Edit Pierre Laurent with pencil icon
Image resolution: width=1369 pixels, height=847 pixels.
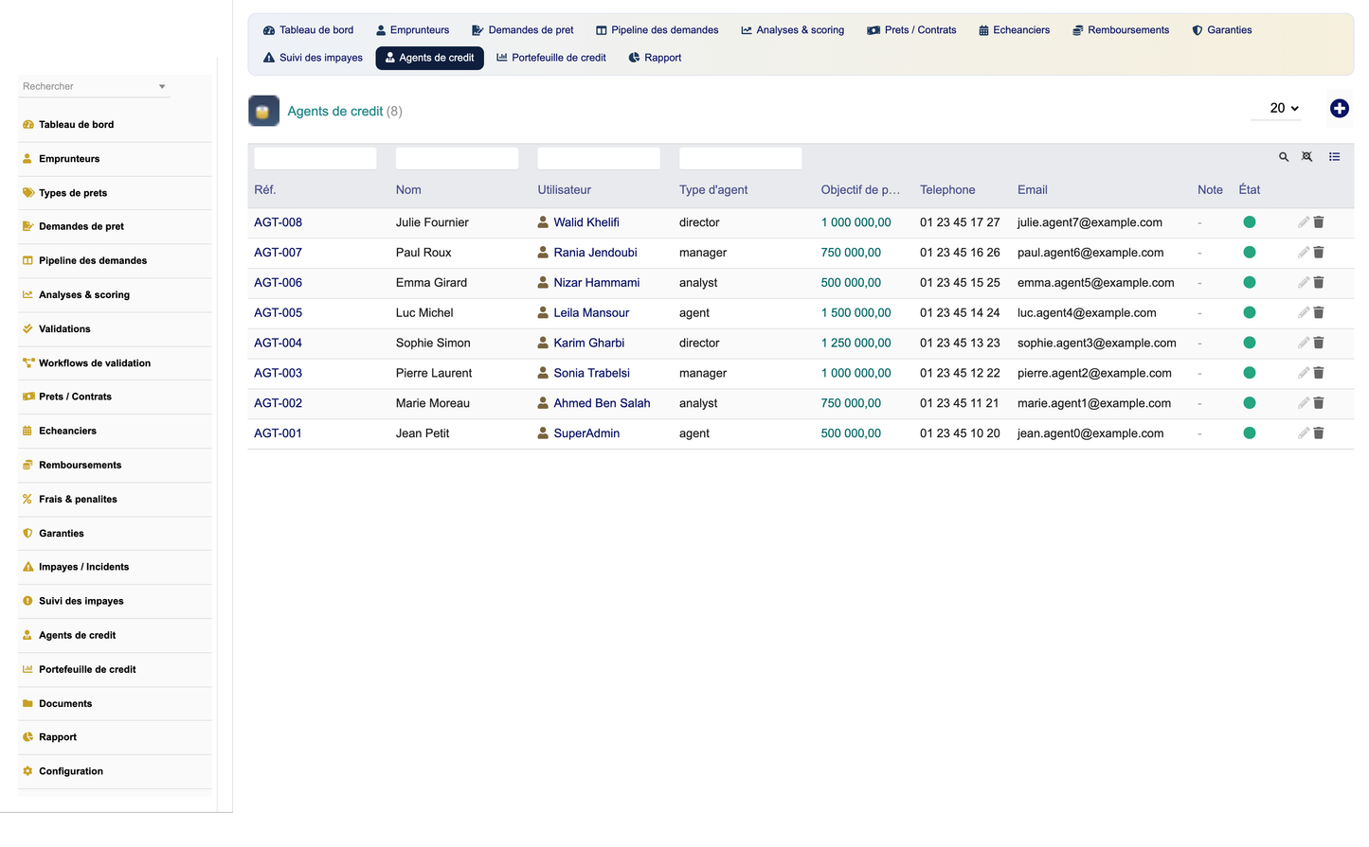pyautogui.click(x=1304, y=373)
